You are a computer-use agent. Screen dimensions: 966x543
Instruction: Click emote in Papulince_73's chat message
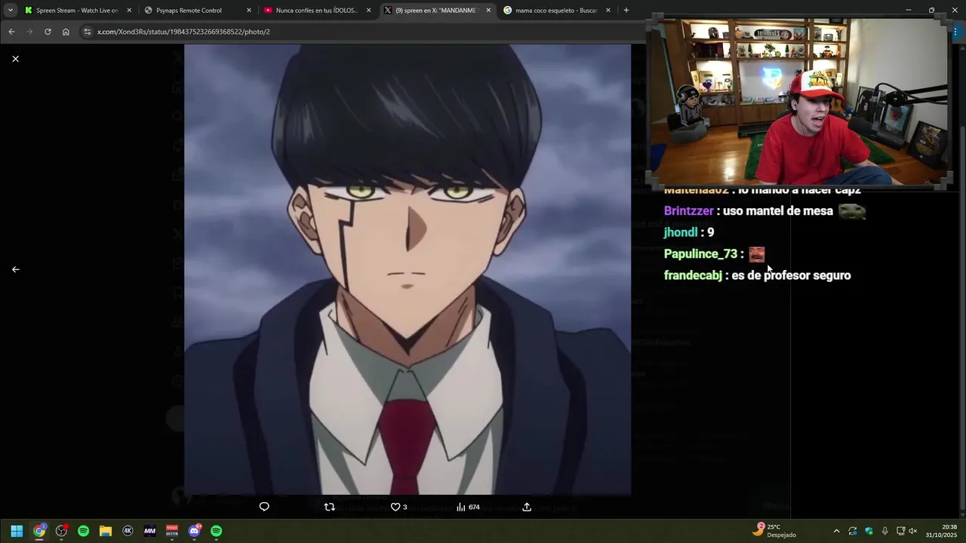point(756,254)
